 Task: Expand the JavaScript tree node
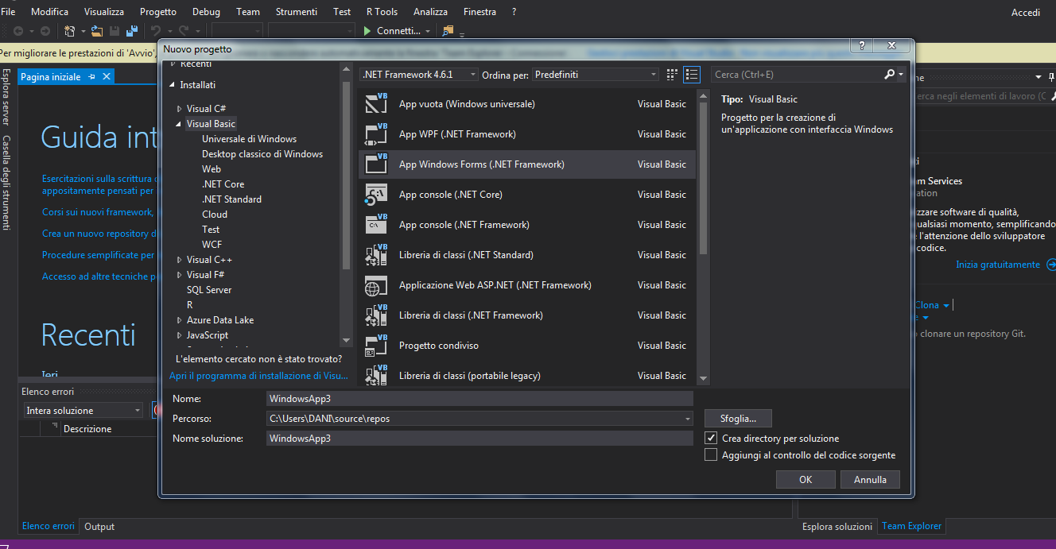click(x=179, y=335)
